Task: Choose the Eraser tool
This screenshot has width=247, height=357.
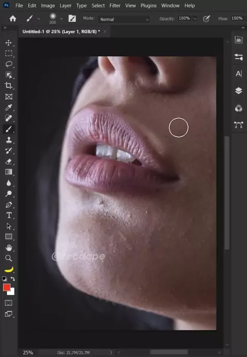Action: [9, 162]
